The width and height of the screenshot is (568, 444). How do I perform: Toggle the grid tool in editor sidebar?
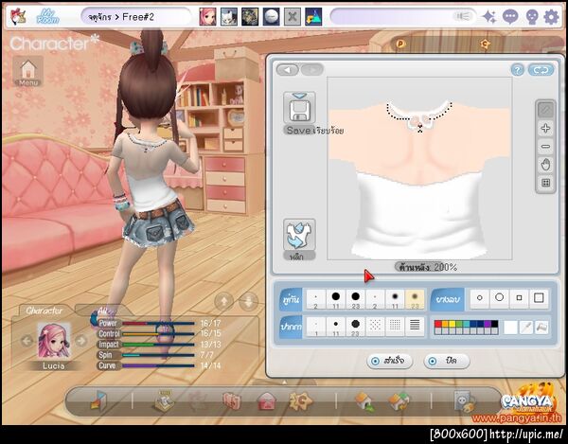pos(545,183)
